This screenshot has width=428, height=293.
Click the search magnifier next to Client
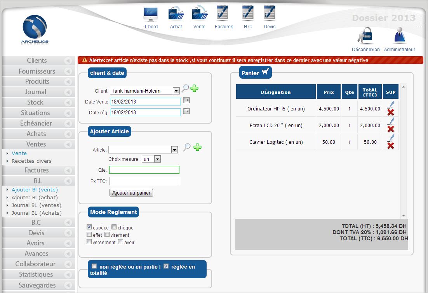pos(186,89)
